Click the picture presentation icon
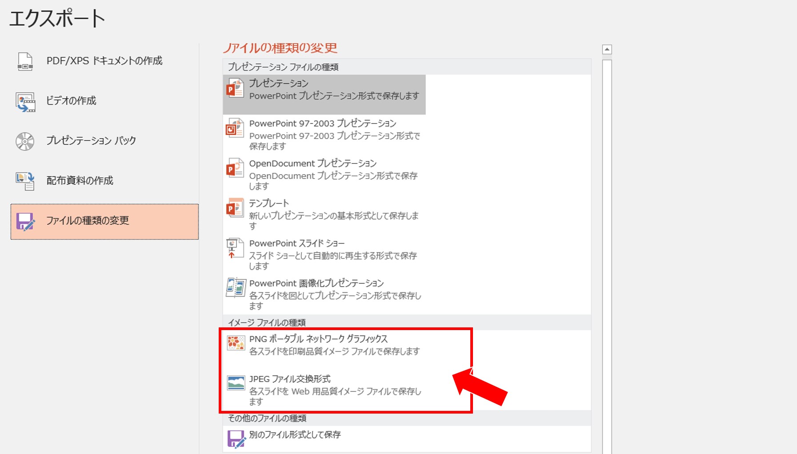Viewport: 797px width, 454px height. [x=236, y=288]
